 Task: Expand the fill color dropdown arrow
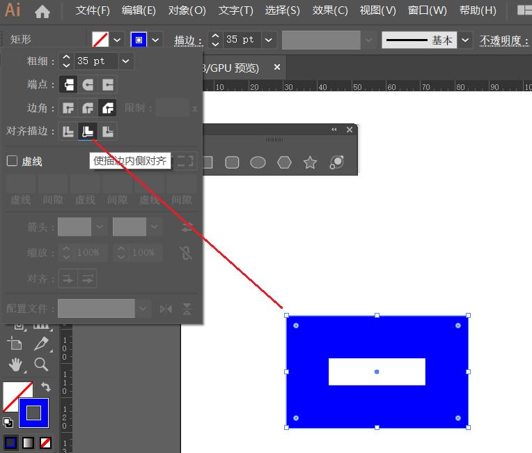[117, 40]
